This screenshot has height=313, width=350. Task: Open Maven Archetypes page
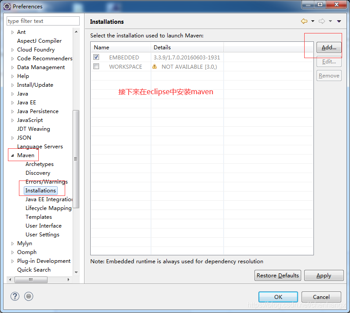coord(40,164)
